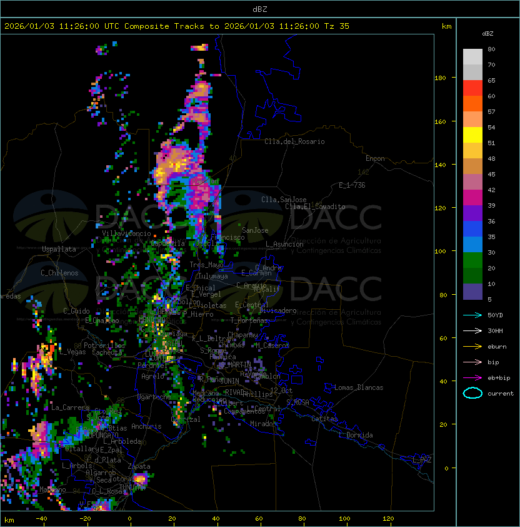
Task: Click the -40 km horizontal axis tick
Action: coord(41,519)
